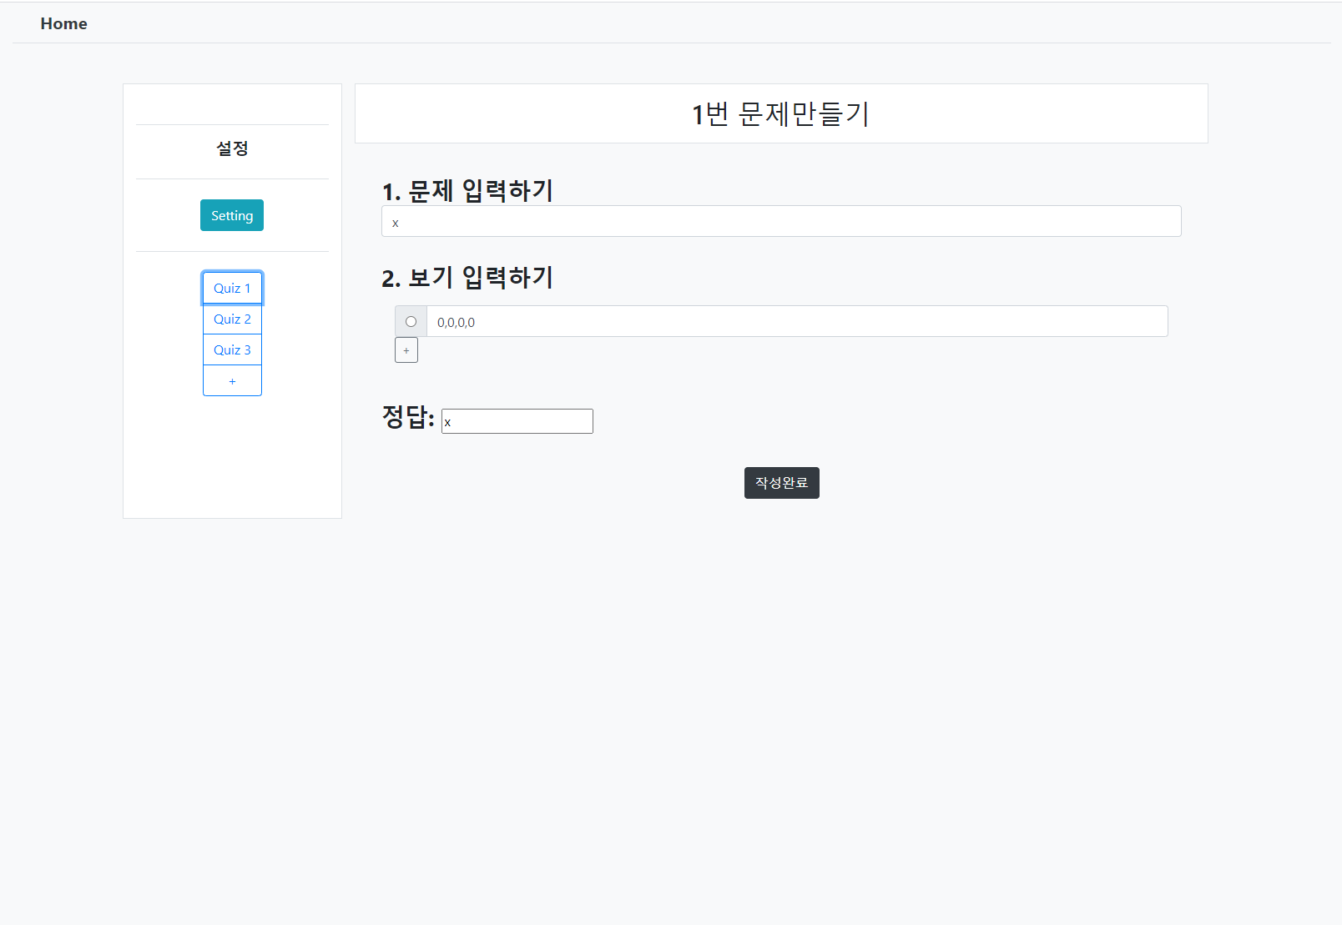Click the empty space below the sidebar quiz list

click(232, 459)
